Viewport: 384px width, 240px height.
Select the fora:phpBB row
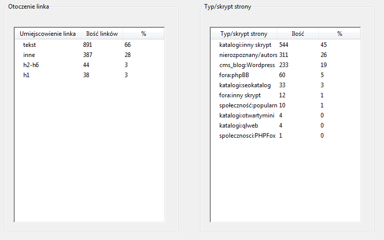[x=231, y=75]
